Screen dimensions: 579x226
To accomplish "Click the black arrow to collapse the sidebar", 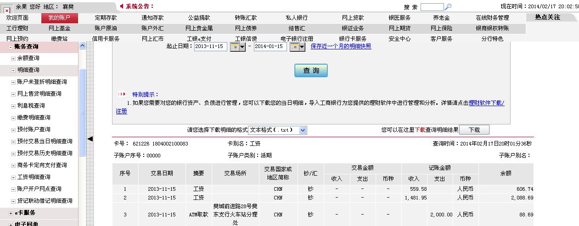I will click(x=90, y=139).
